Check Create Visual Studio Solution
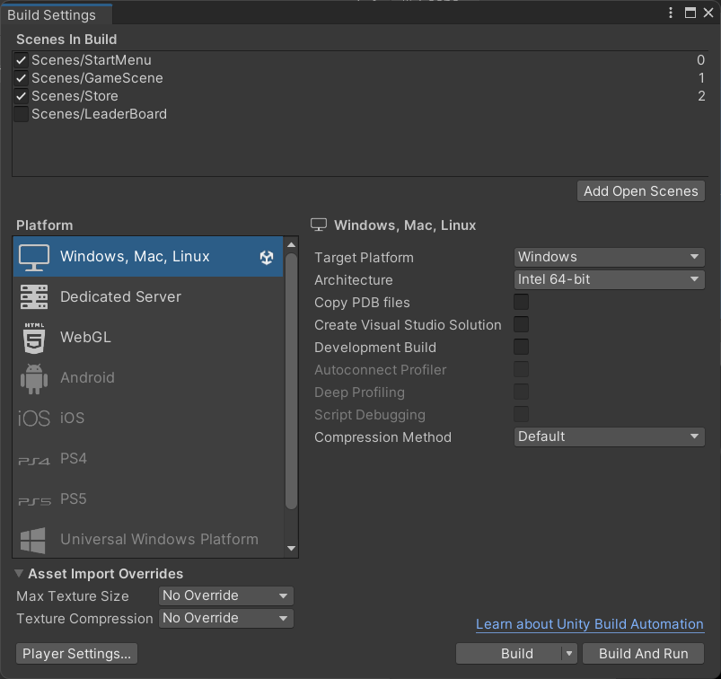 coord(521,325)
